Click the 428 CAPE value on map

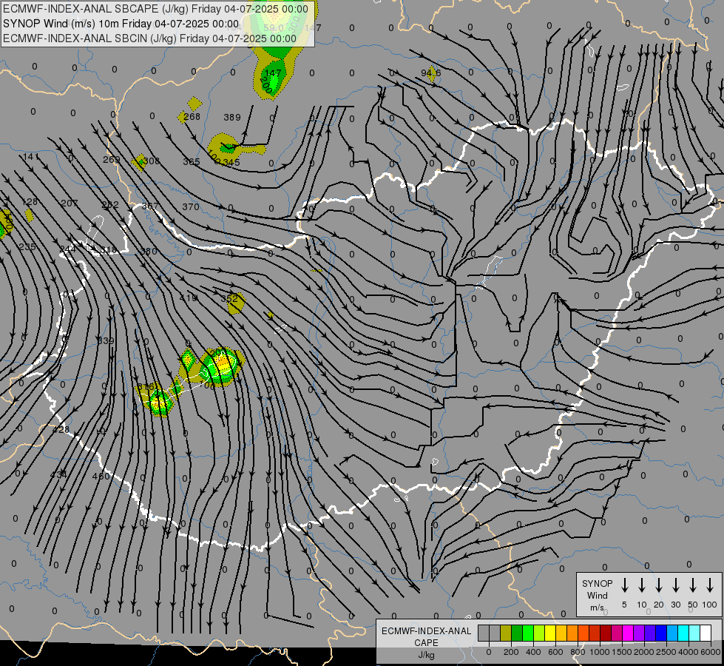61,430
